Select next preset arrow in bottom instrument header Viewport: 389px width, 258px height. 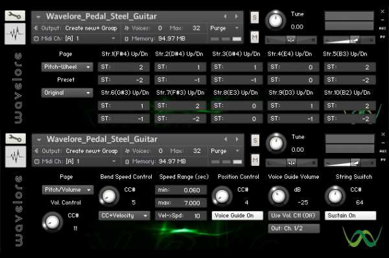tap(237, 139)
